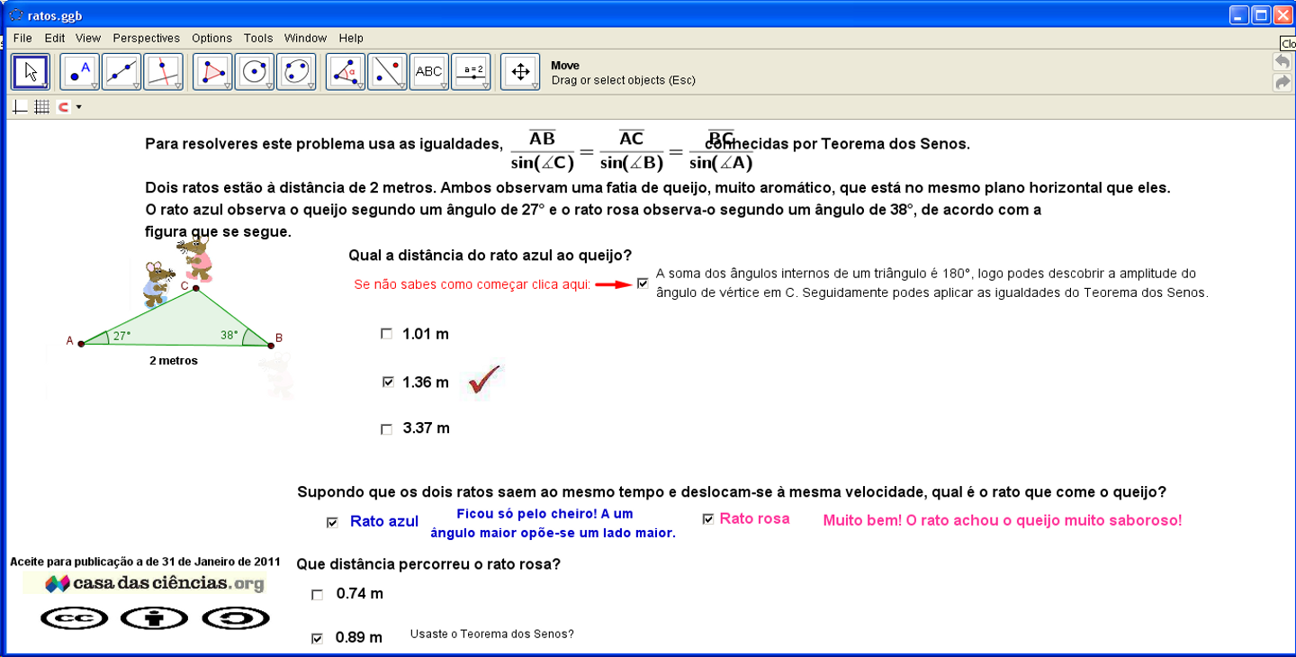This screenshot has width=1296, height=657.
Task: Toggle the grid display icon
Action: (41, 107)
